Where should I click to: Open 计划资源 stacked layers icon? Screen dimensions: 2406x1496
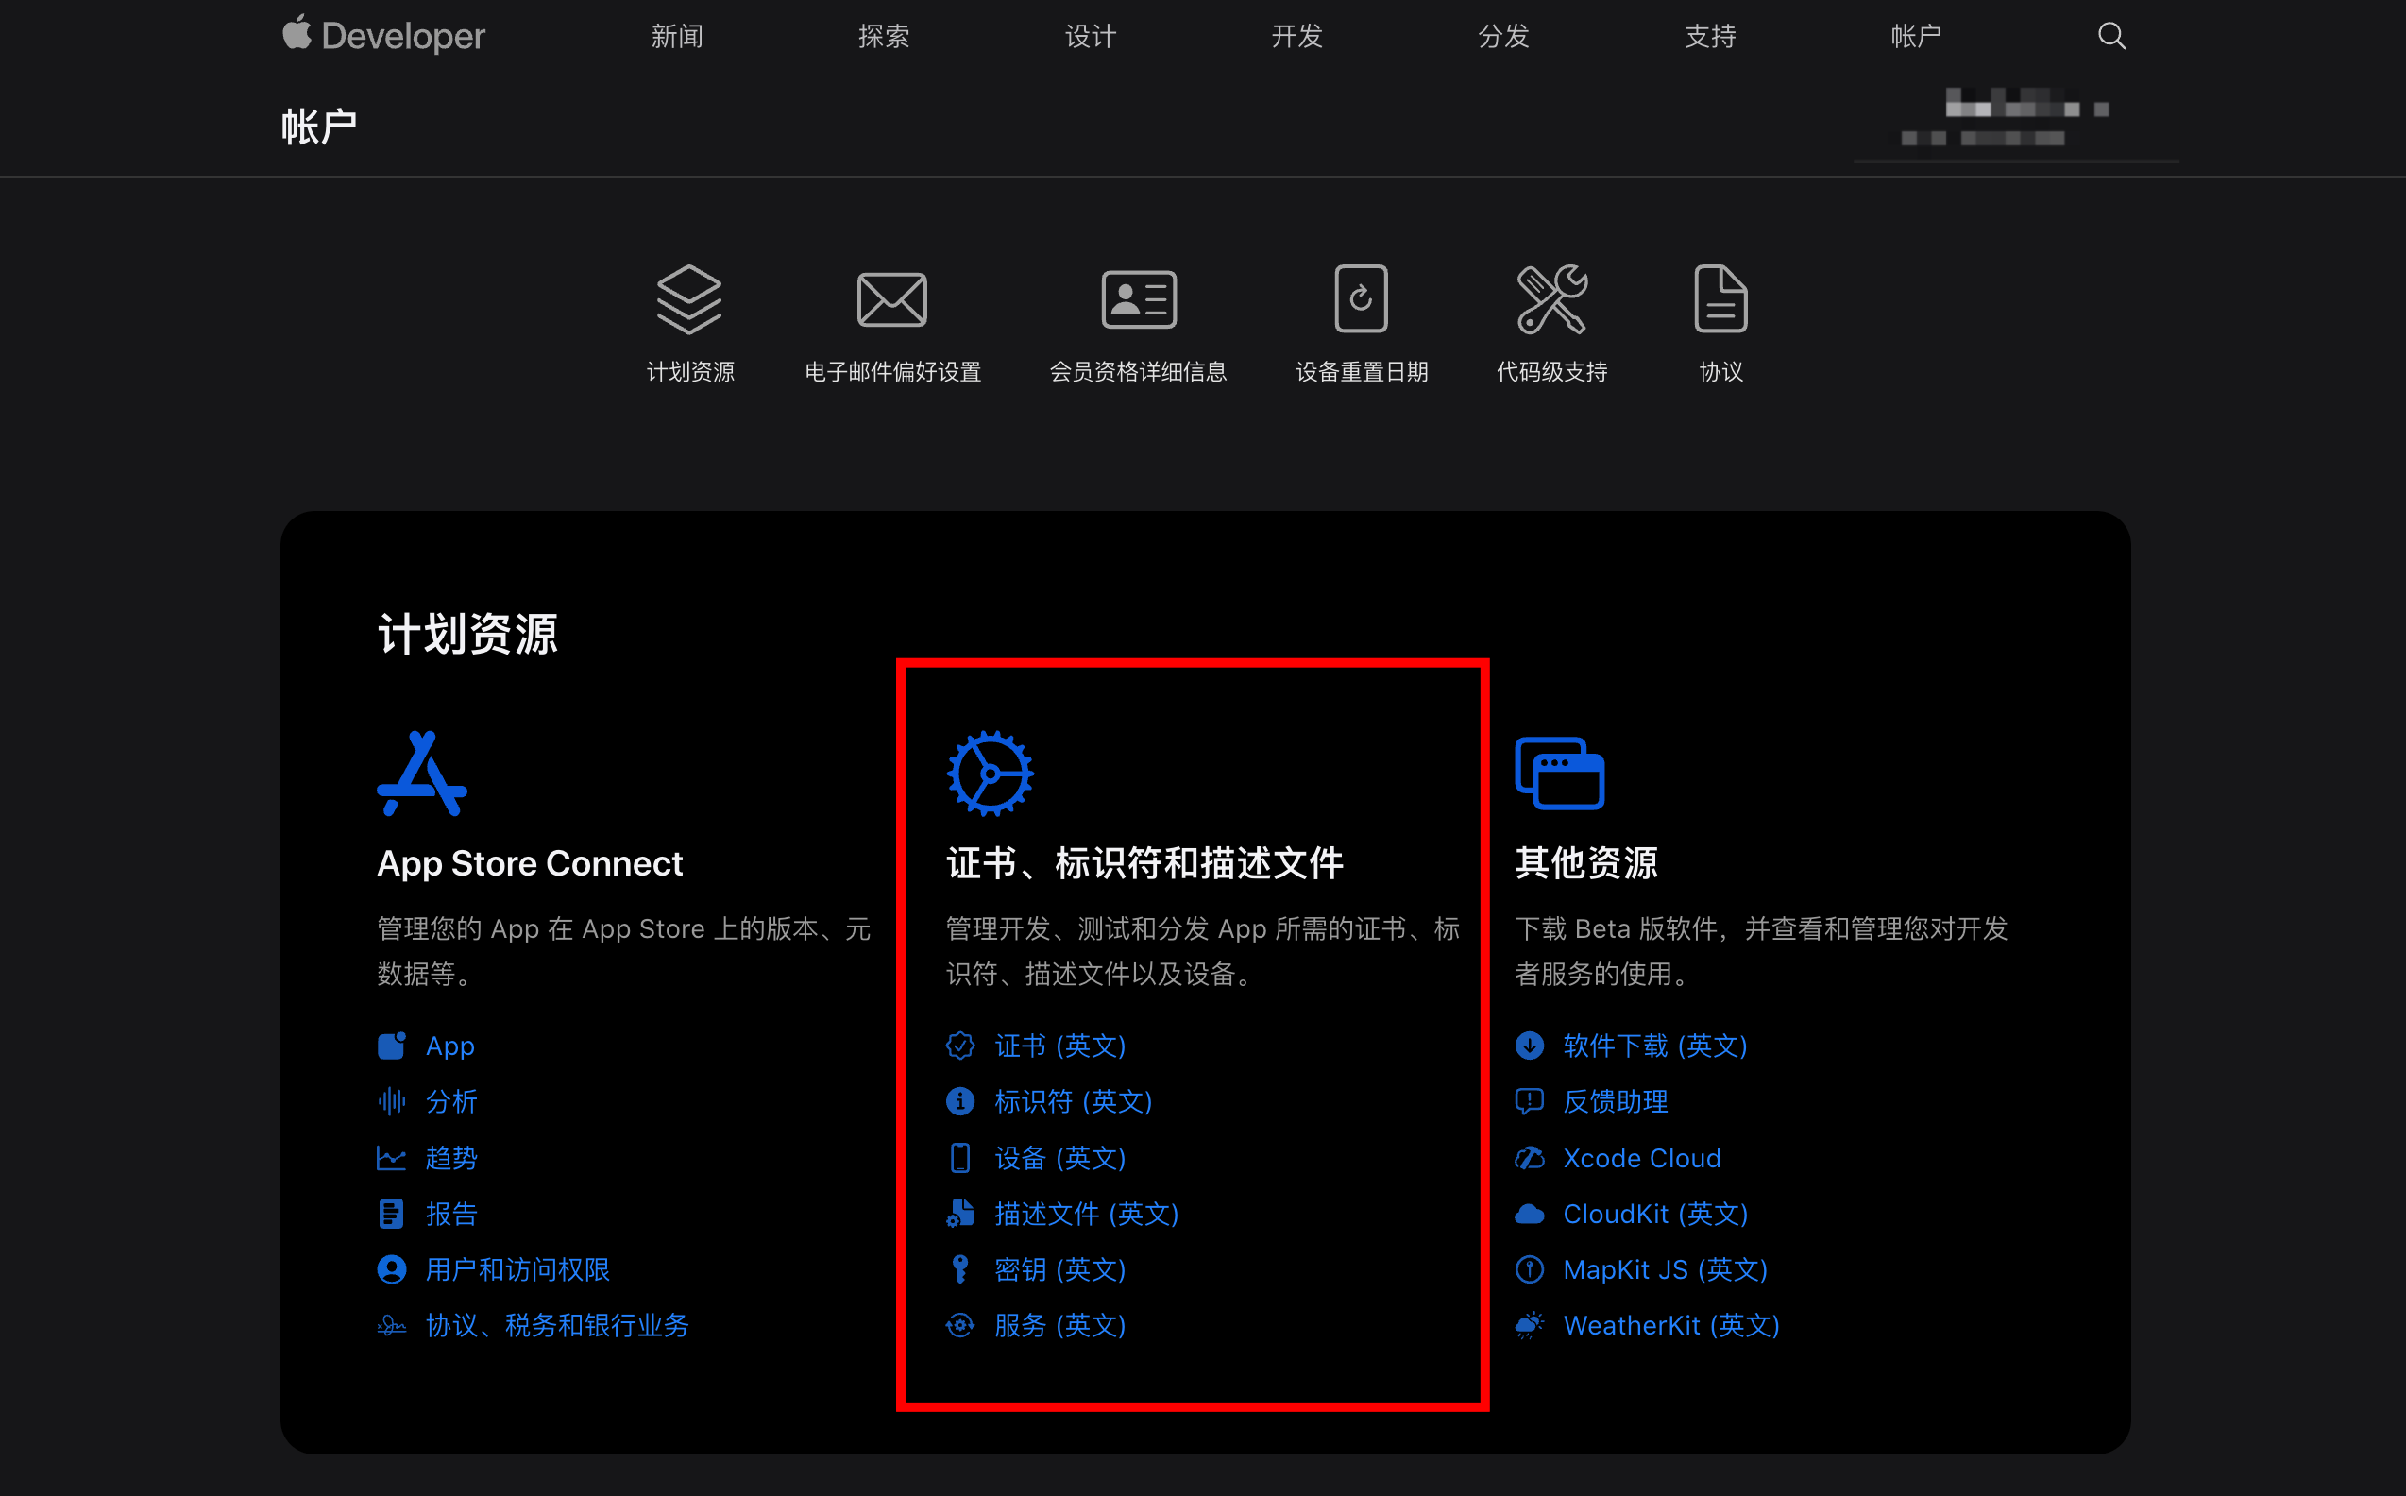click(689, 298)
